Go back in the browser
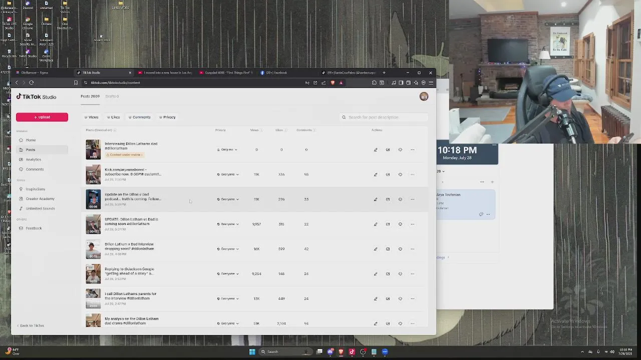This screenshot has height=360, width=641. coord(17,82)
